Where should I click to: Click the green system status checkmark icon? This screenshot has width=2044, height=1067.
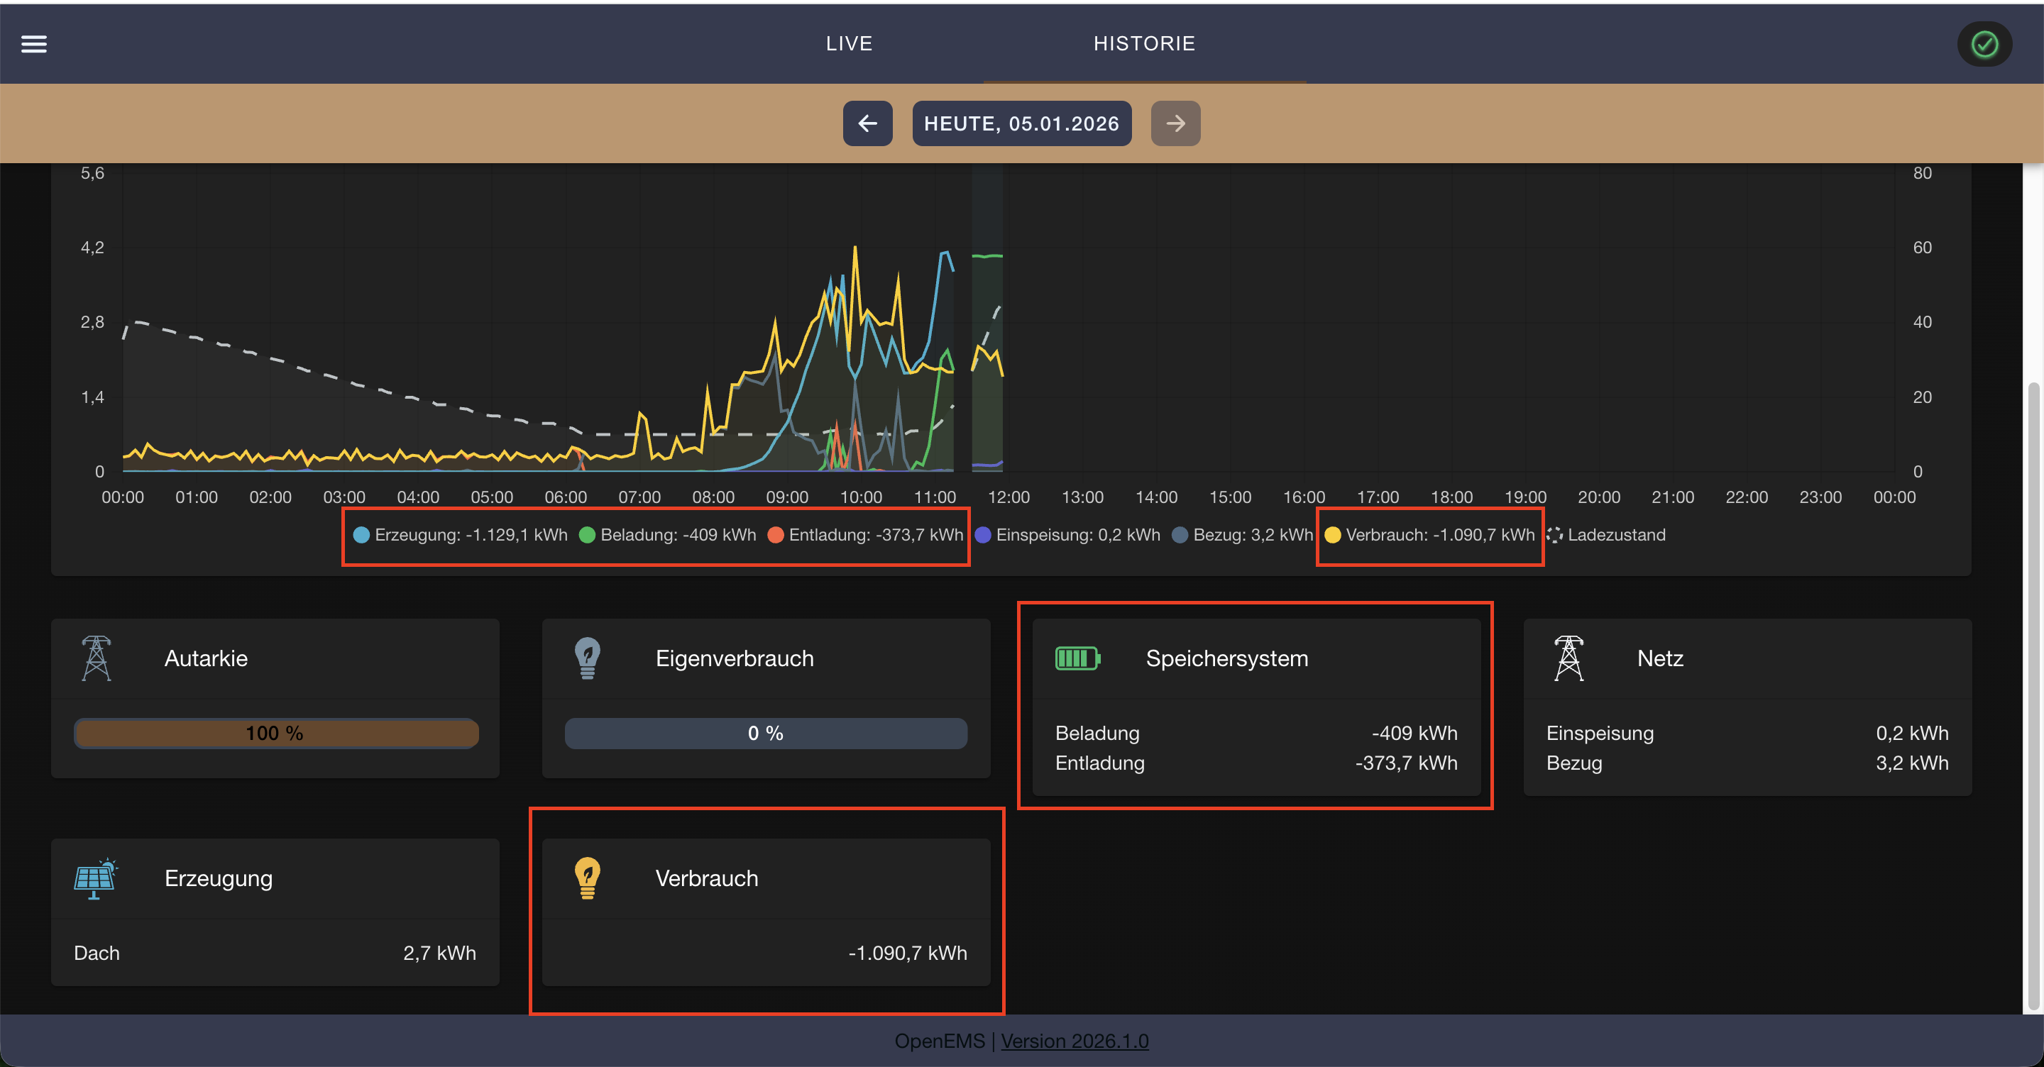[x=1984, y=44]
